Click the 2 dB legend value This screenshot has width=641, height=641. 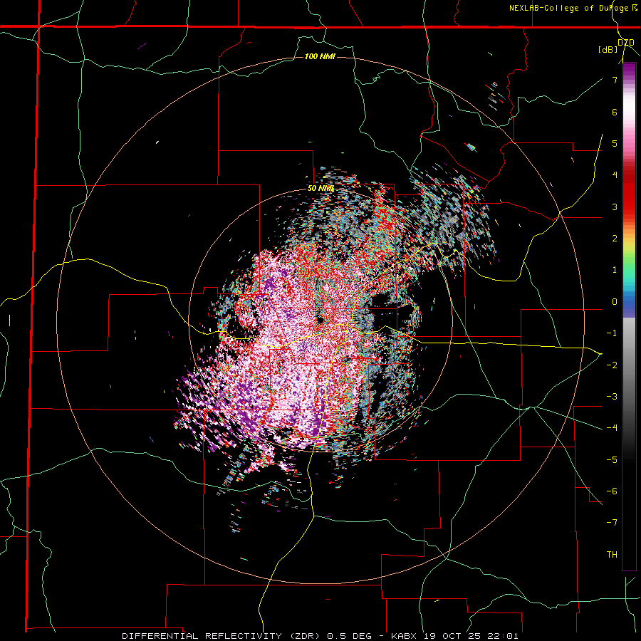click(615, 239)
